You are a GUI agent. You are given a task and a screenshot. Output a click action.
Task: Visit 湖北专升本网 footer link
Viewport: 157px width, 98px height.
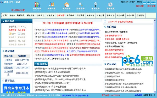tap(68, 95)
